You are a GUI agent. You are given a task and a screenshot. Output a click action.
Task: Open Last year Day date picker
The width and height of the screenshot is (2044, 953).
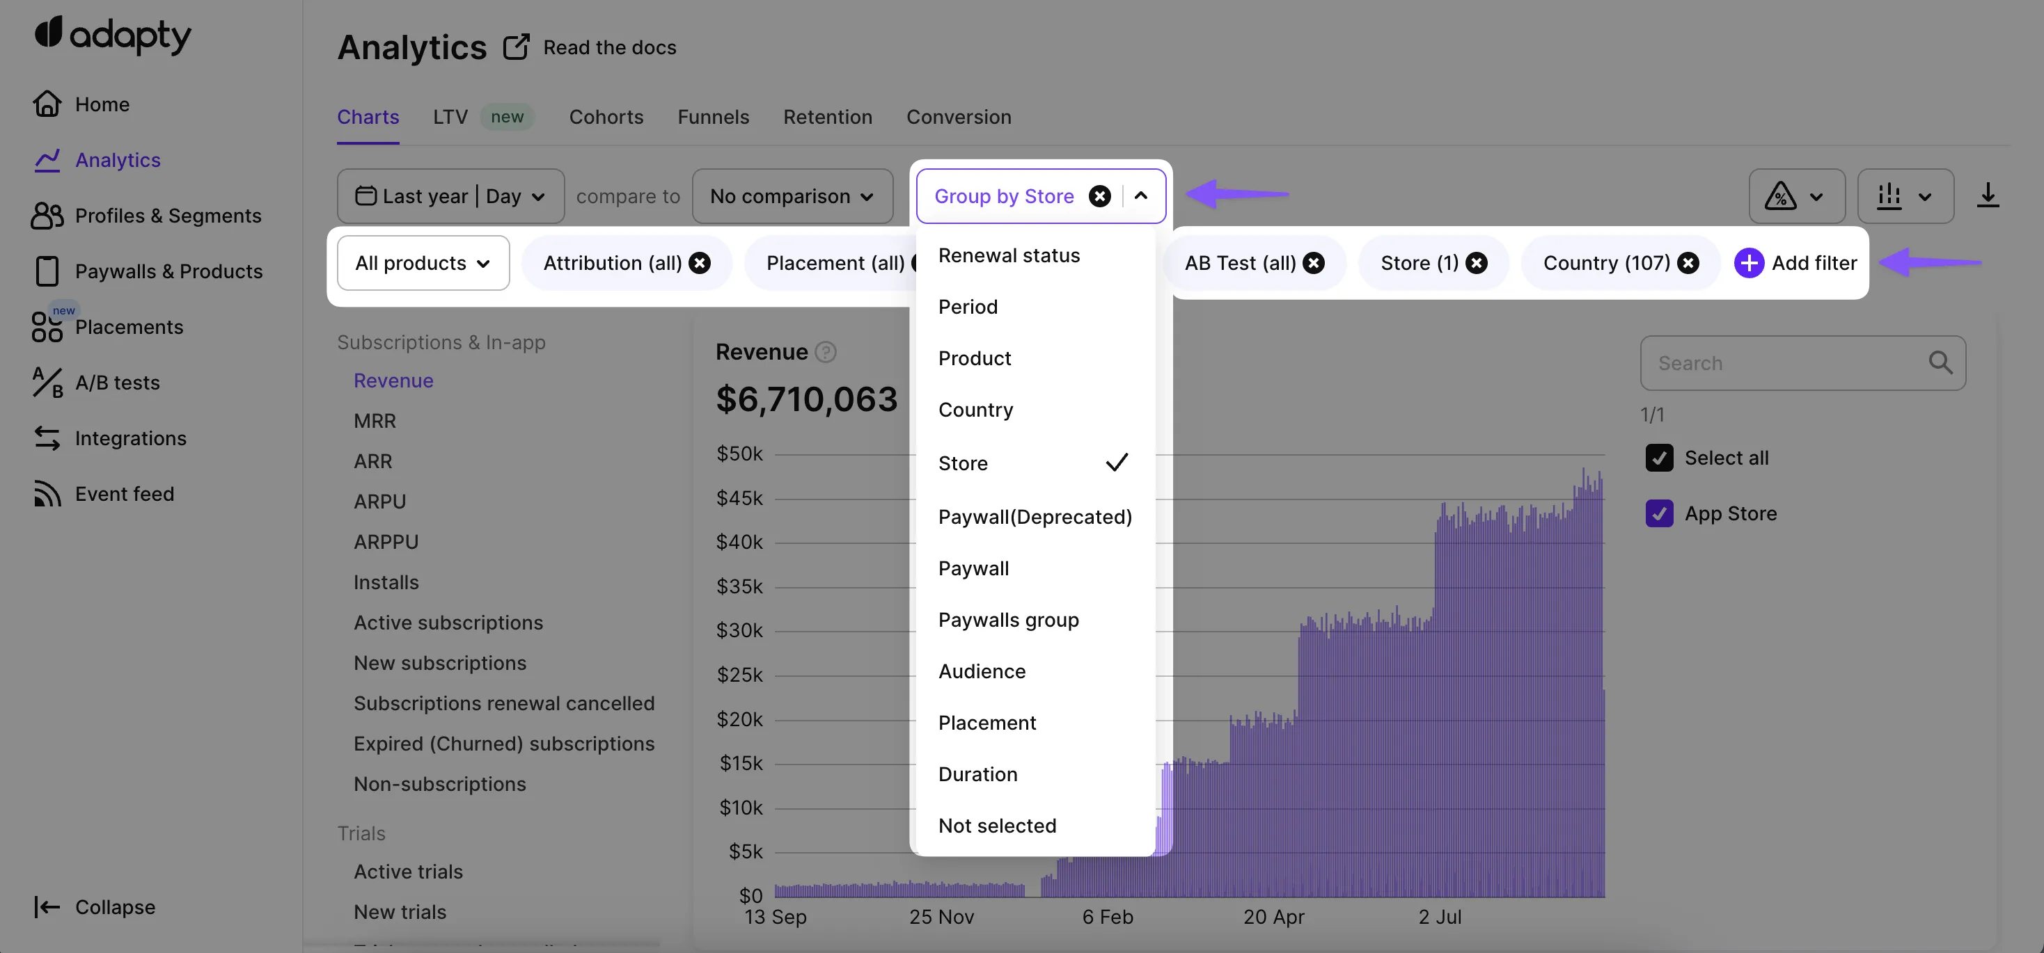[x=450, y=196]
